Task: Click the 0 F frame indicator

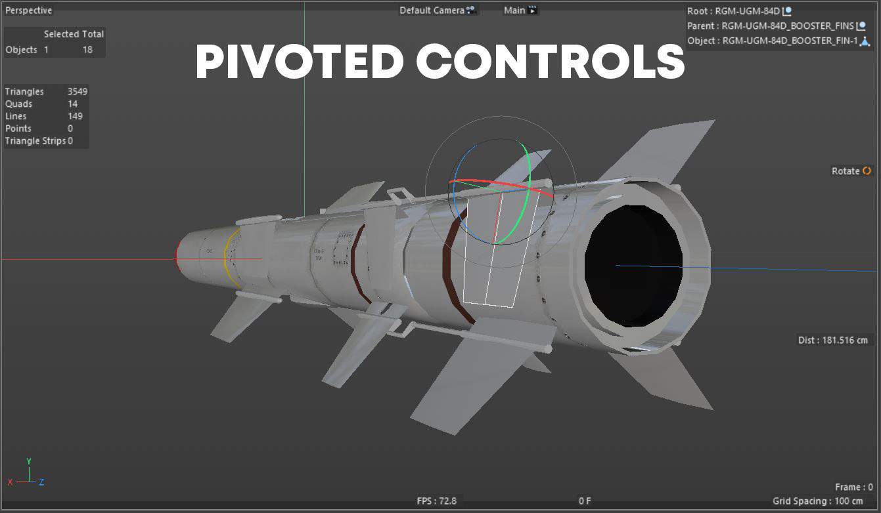Action: click(585, 501)
